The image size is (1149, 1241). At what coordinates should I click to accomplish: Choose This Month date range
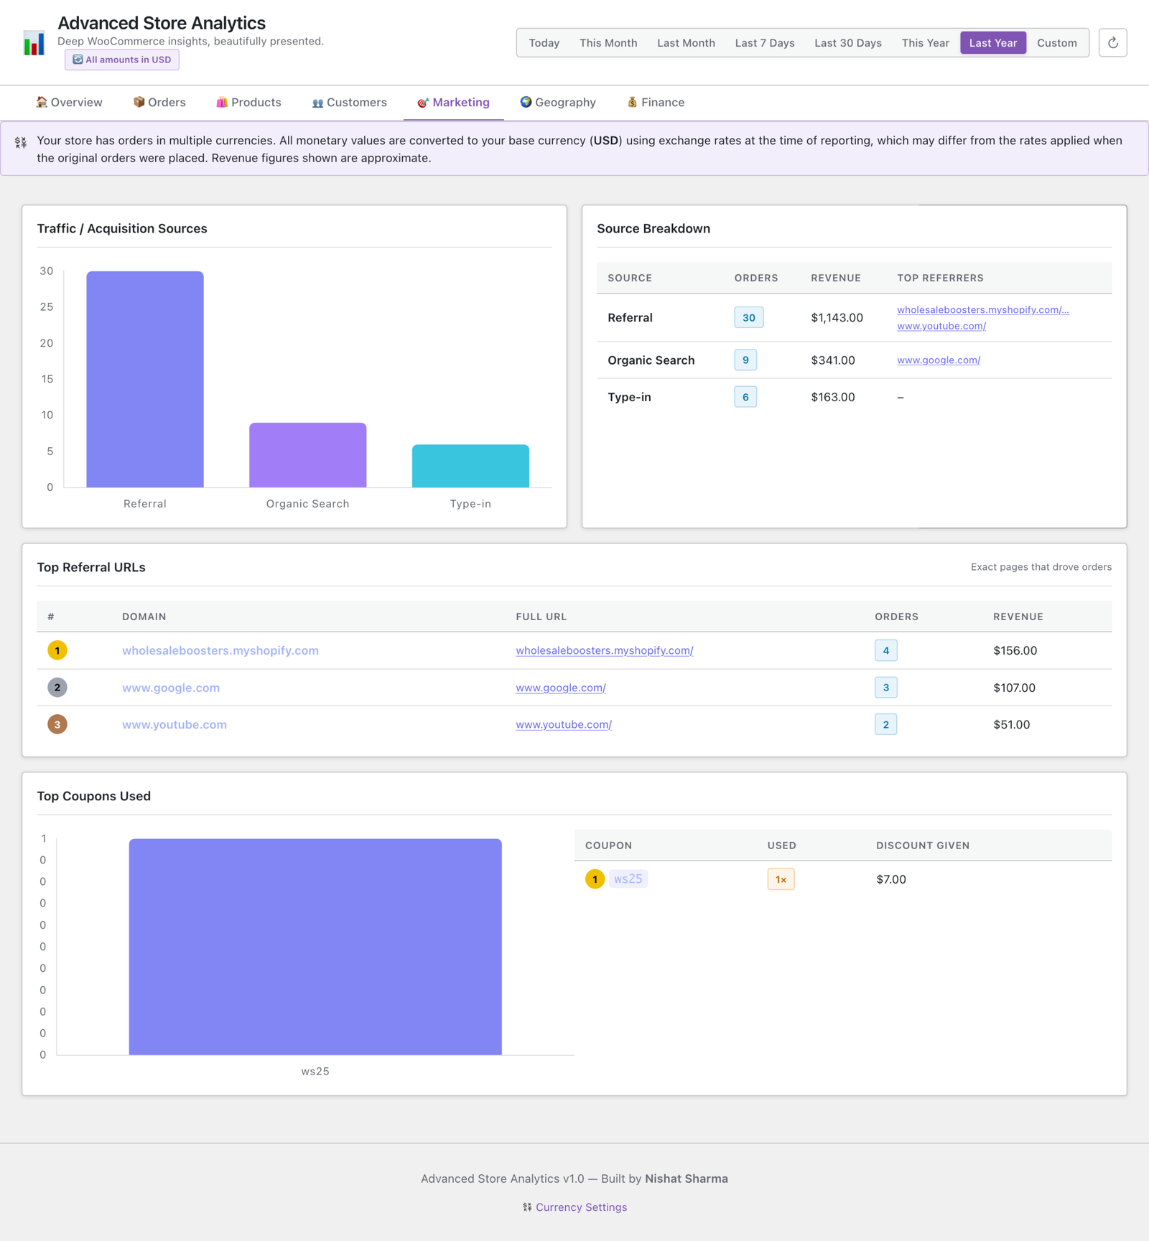click(608, 43)
